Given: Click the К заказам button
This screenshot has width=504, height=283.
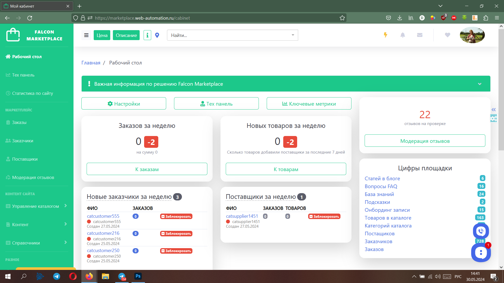Looking at the screenshot, I should click(147, 169).
